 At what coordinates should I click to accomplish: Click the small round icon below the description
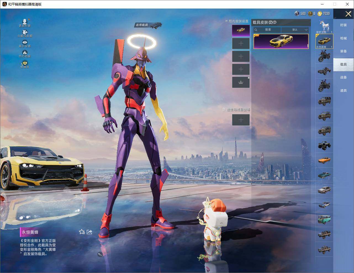100,255
